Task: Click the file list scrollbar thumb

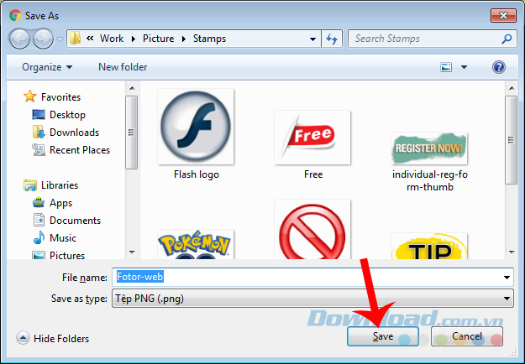Action: point(511,140)
